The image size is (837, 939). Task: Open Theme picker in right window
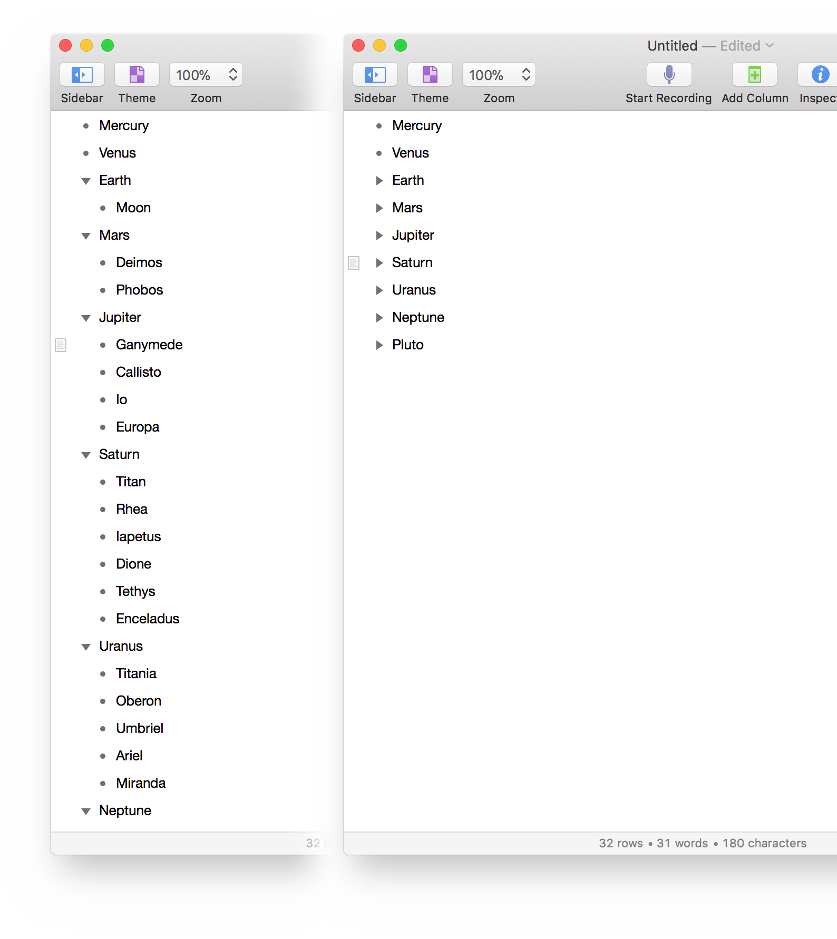(x=430, y=75)
